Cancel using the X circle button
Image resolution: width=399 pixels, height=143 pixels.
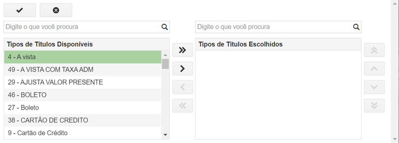click(56, 10)
